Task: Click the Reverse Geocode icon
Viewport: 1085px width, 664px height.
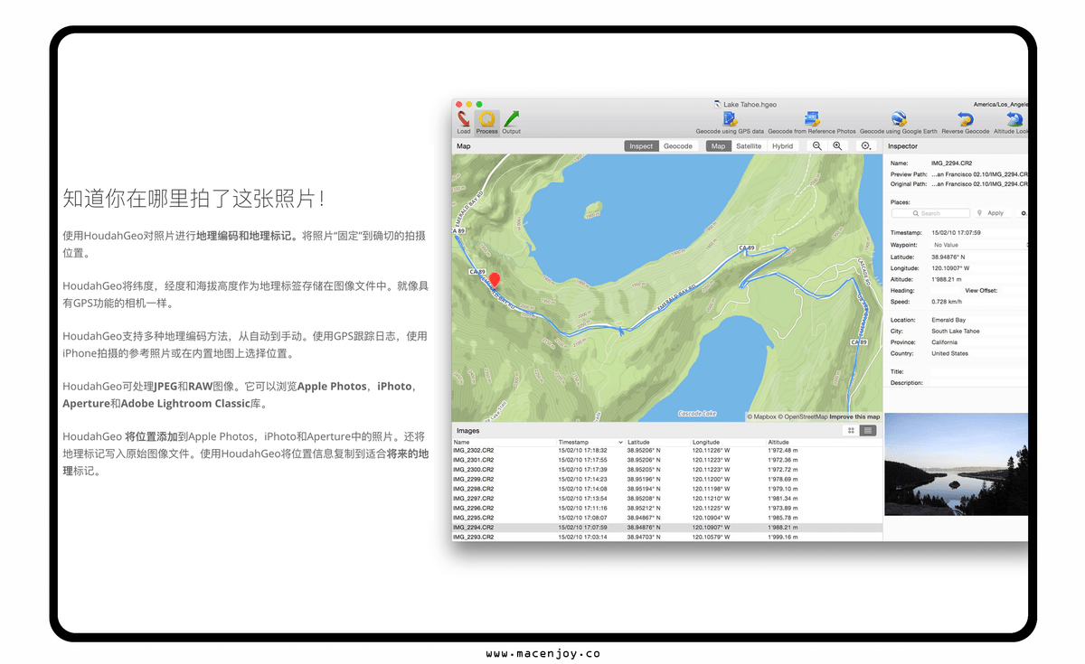Action: click(966, 119)
